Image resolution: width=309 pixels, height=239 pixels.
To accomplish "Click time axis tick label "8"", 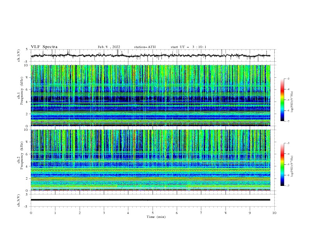I will pyautogui.click(x=226, y=213).
